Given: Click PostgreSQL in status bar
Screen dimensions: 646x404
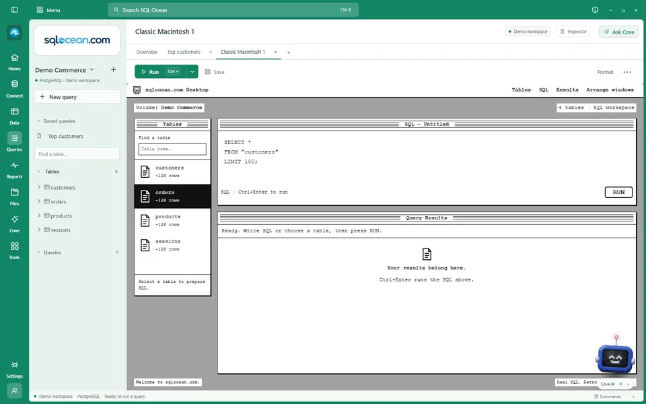Looking at the screenshot, I should click(x=89, y=397).
